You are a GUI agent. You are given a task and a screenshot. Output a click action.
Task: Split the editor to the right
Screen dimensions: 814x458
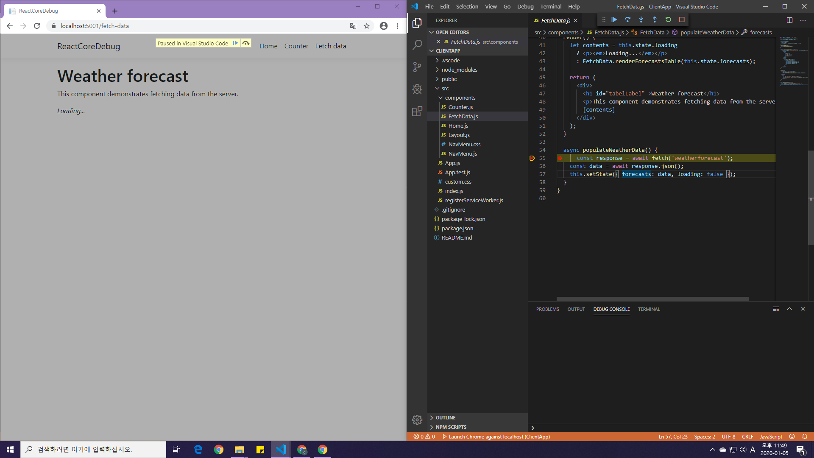point(789,20)
